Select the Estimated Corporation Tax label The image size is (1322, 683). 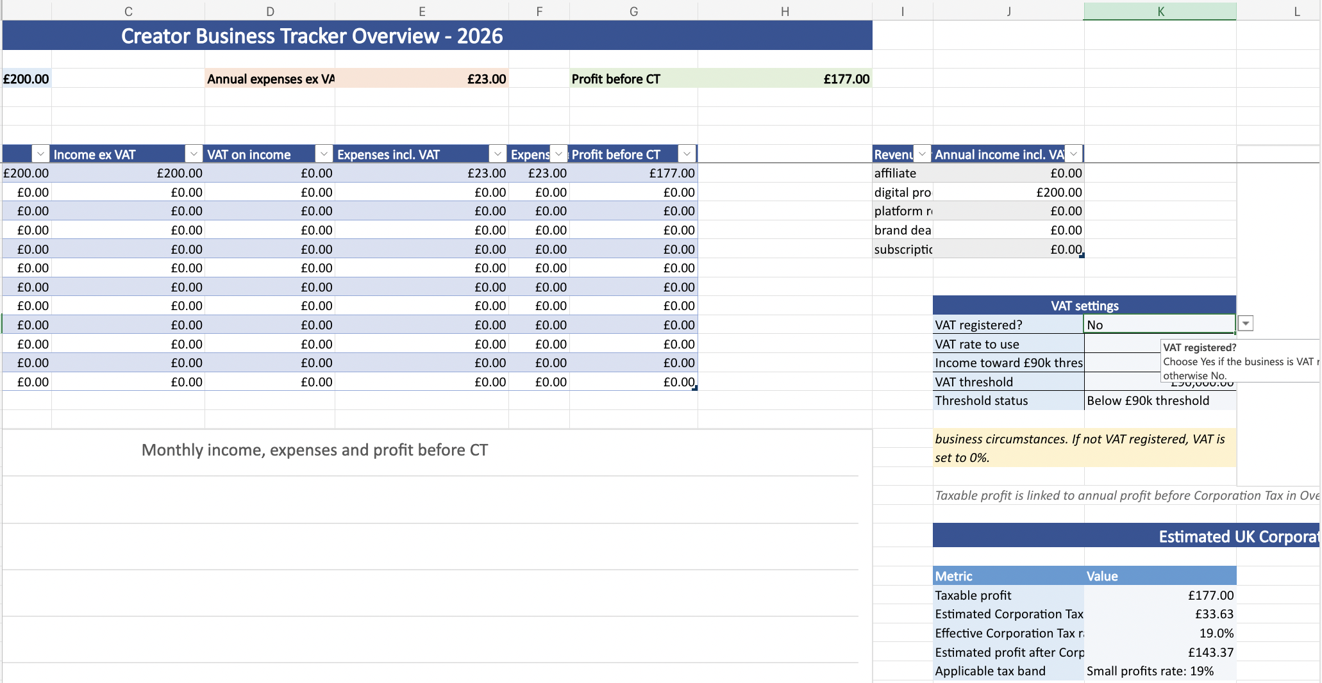coord(1008,614)
